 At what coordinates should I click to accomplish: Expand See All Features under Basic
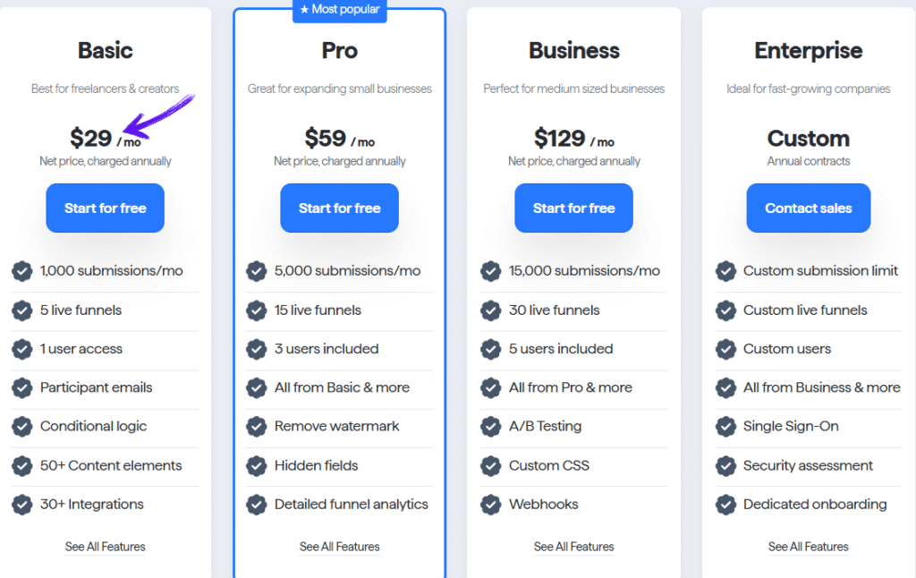[105, 547]
